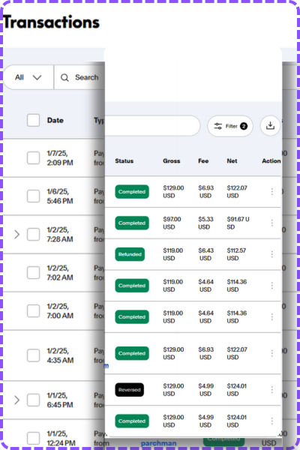Click the Status column header
This screenshot has width=300, height=450.
tap(124, 161)
